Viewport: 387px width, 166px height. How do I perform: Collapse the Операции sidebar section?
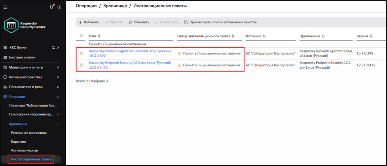(58, 97)
